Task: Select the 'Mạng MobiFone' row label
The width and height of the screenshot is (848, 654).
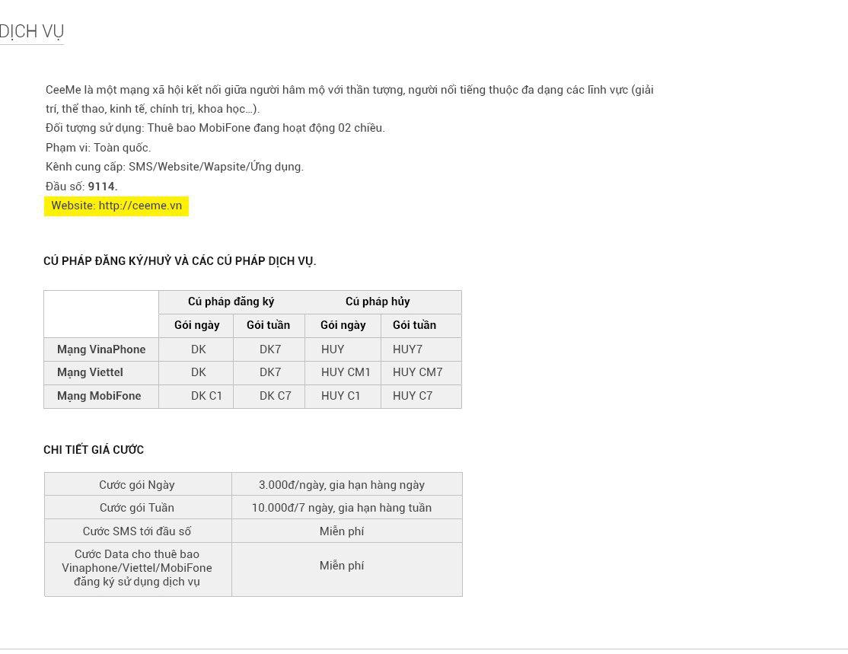Action: pyautogui.click(x=101, y=396)
